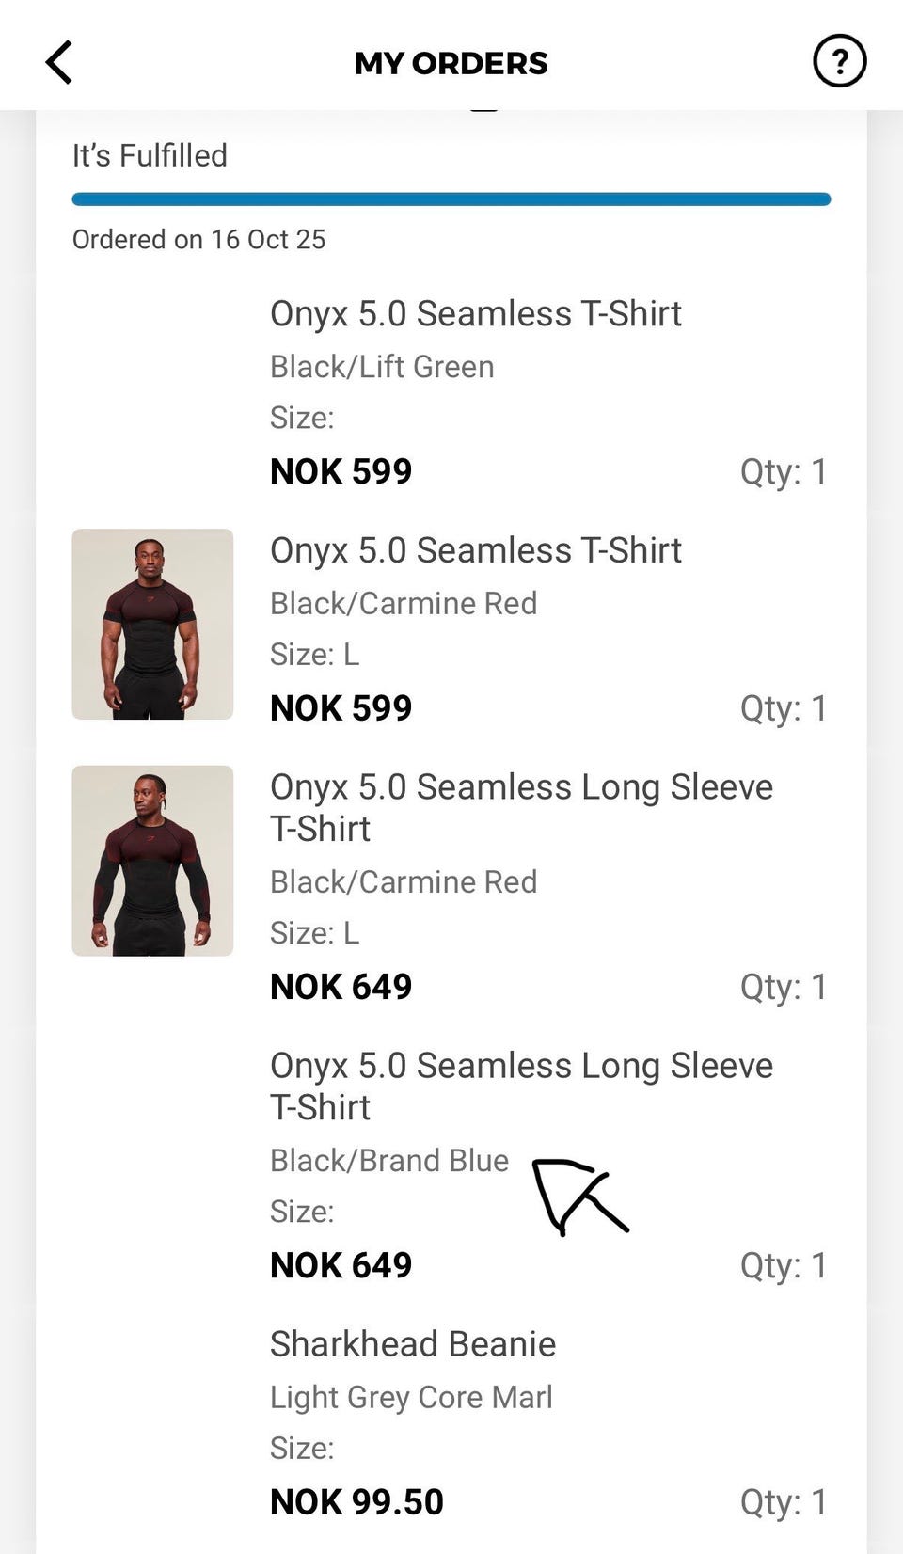Tap Qty: 1 of Sharkhead Beanie
903x1554 pixels.
click(x=784, y=1502)
